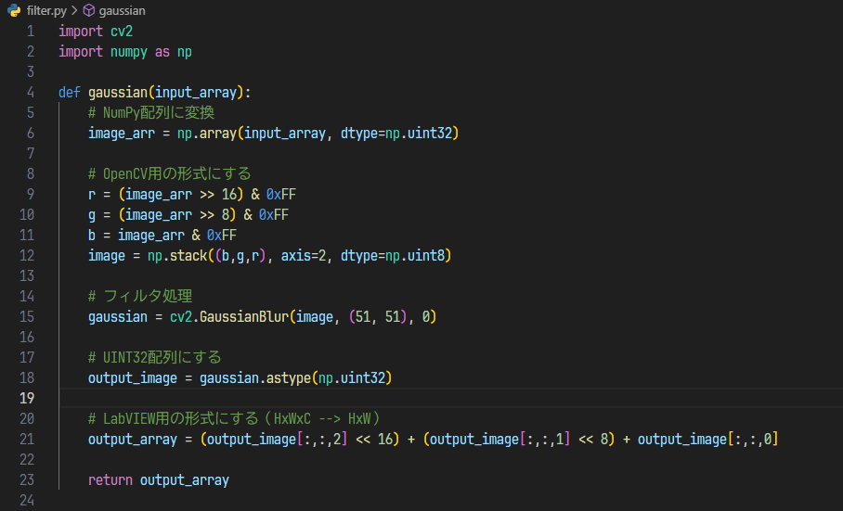Viewport: 843px width, 511px height.
Task: Click the Python file icon in breadcrumb
Action: click(x=14, y=10)
